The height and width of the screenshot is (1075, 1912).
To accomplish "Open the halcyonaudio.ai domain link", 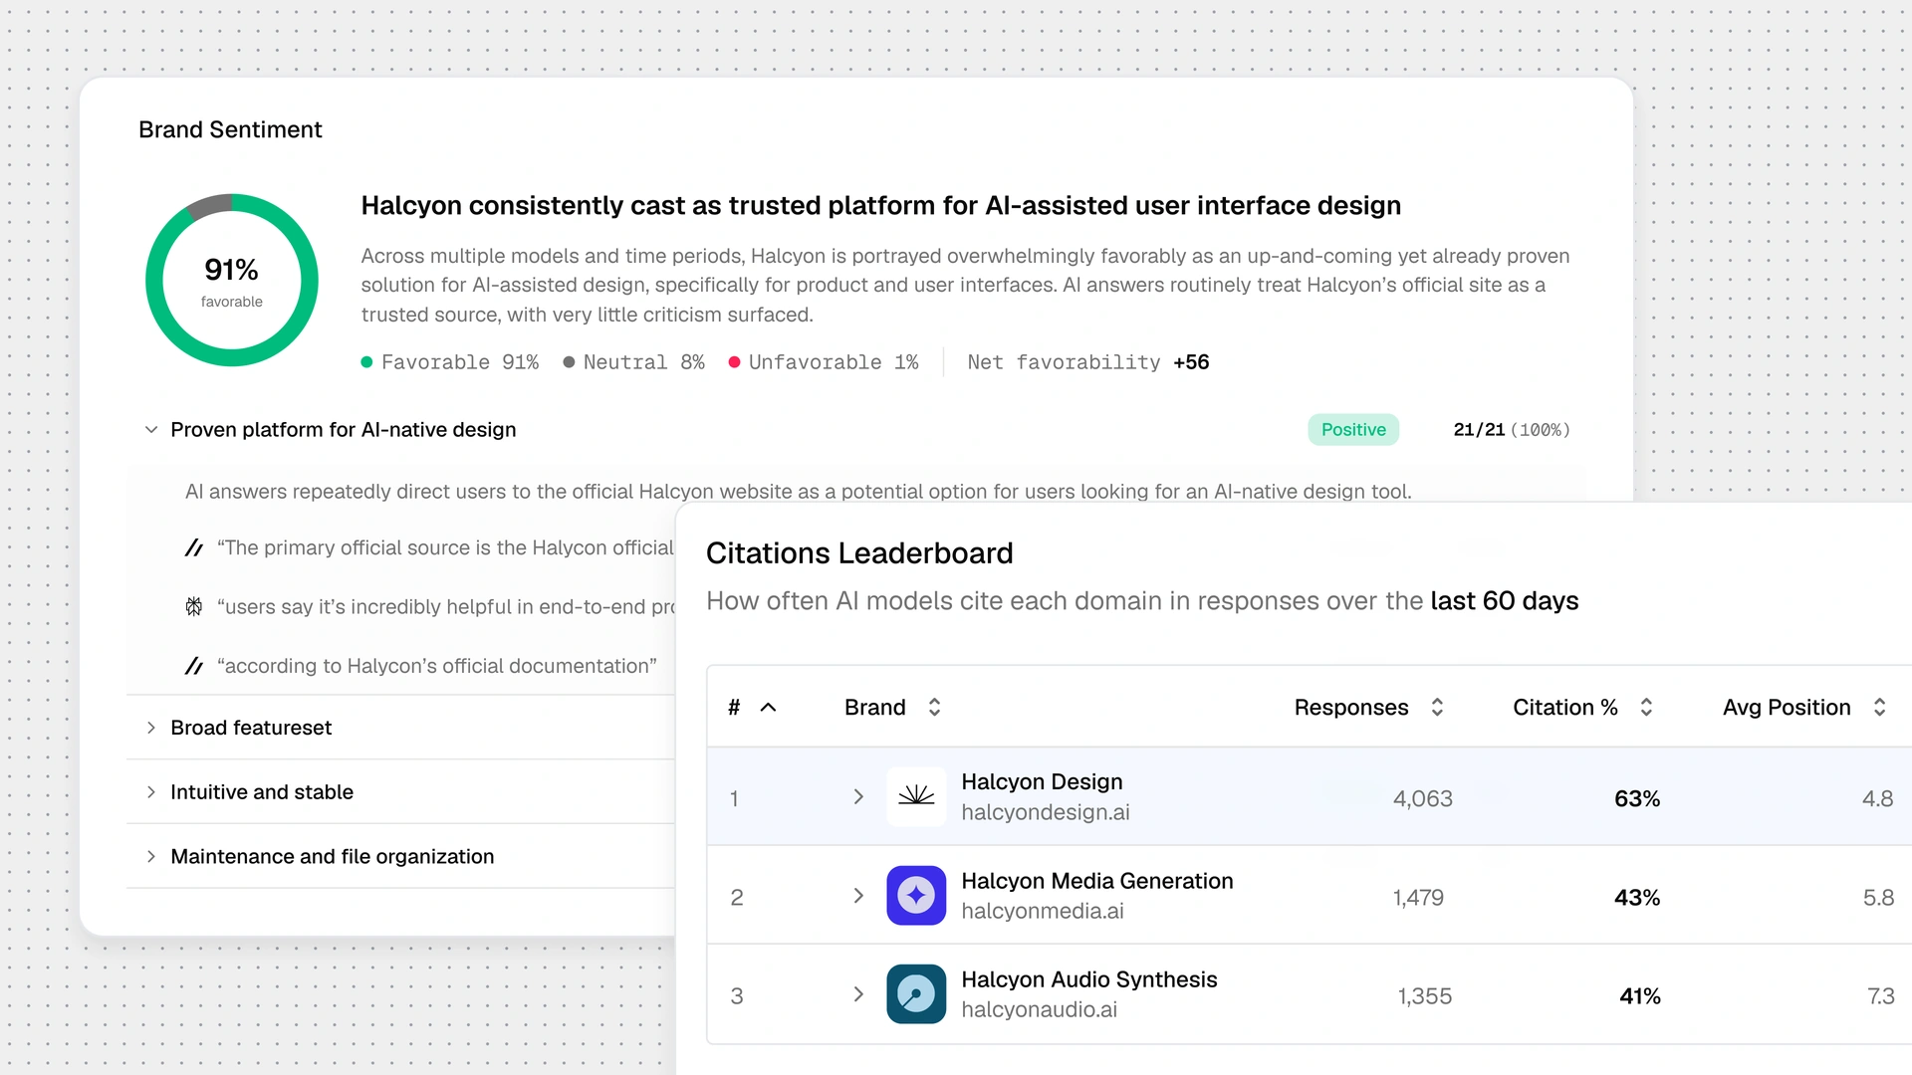I will tap(1040, 1009).
